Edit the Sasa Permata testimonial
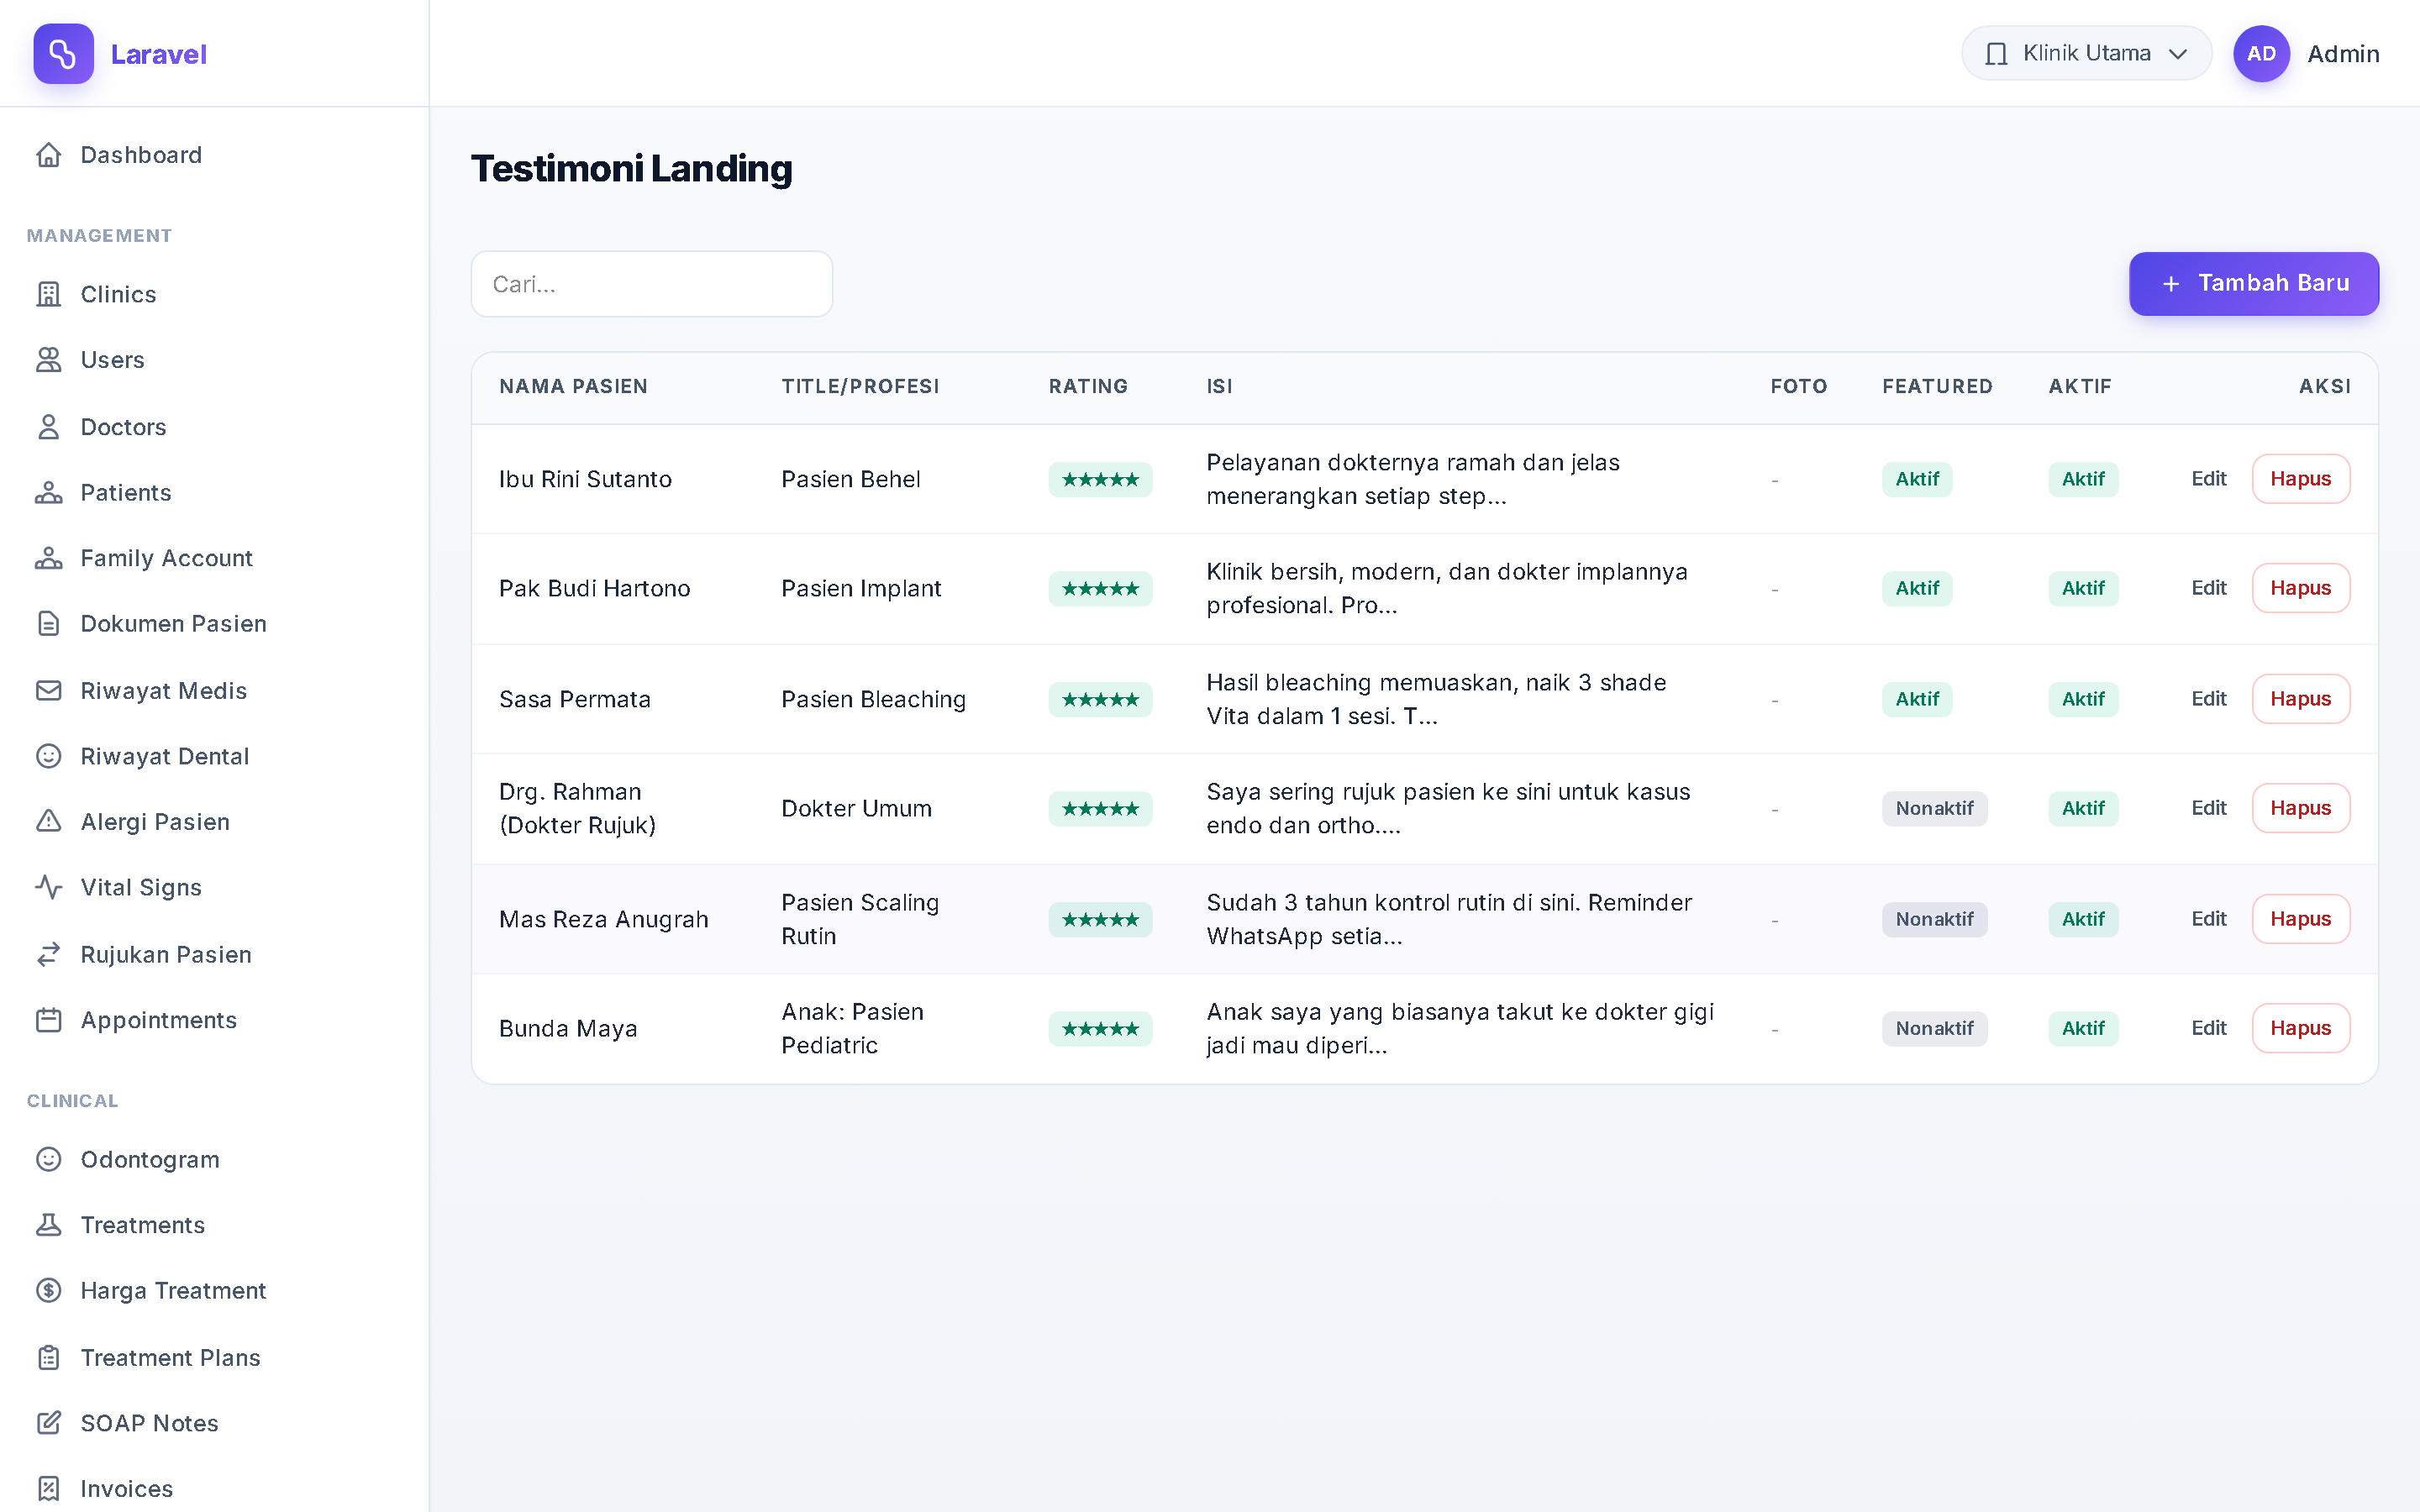Image resolution: width=2420 pixels, height=1512 pixels. [x=2208, y=699]
